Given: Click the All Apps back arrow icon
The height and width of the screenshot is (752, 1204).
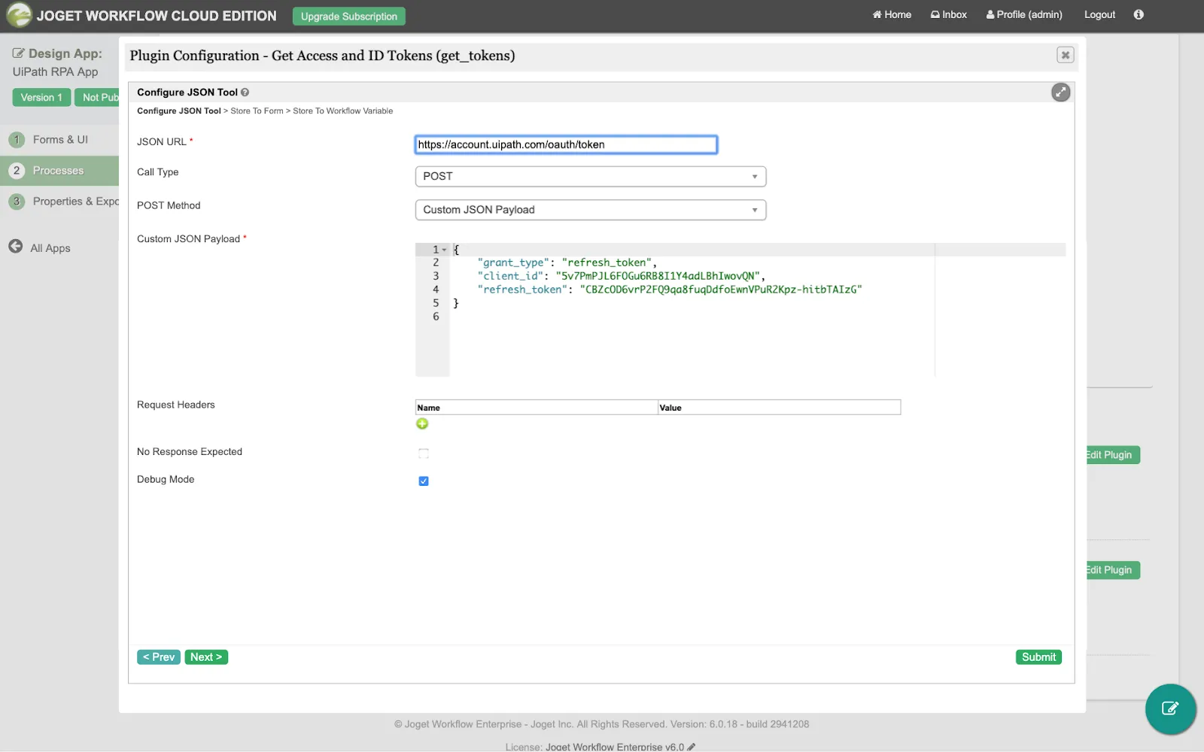Looking at the screenshot, I should click(x=16, y=247).
